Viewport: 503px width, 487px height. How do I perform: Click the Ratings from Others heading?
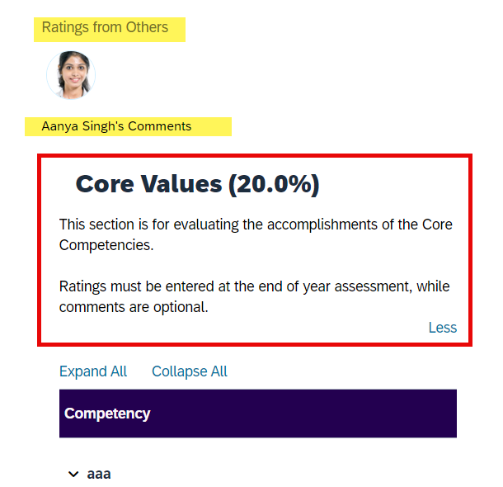[x=105, y=27]
